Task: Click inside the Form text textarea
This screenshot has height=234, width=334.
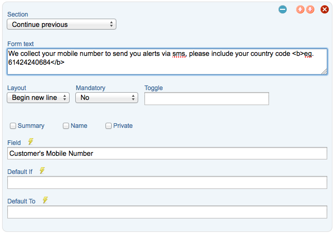Action: click(x=167, y=62)
